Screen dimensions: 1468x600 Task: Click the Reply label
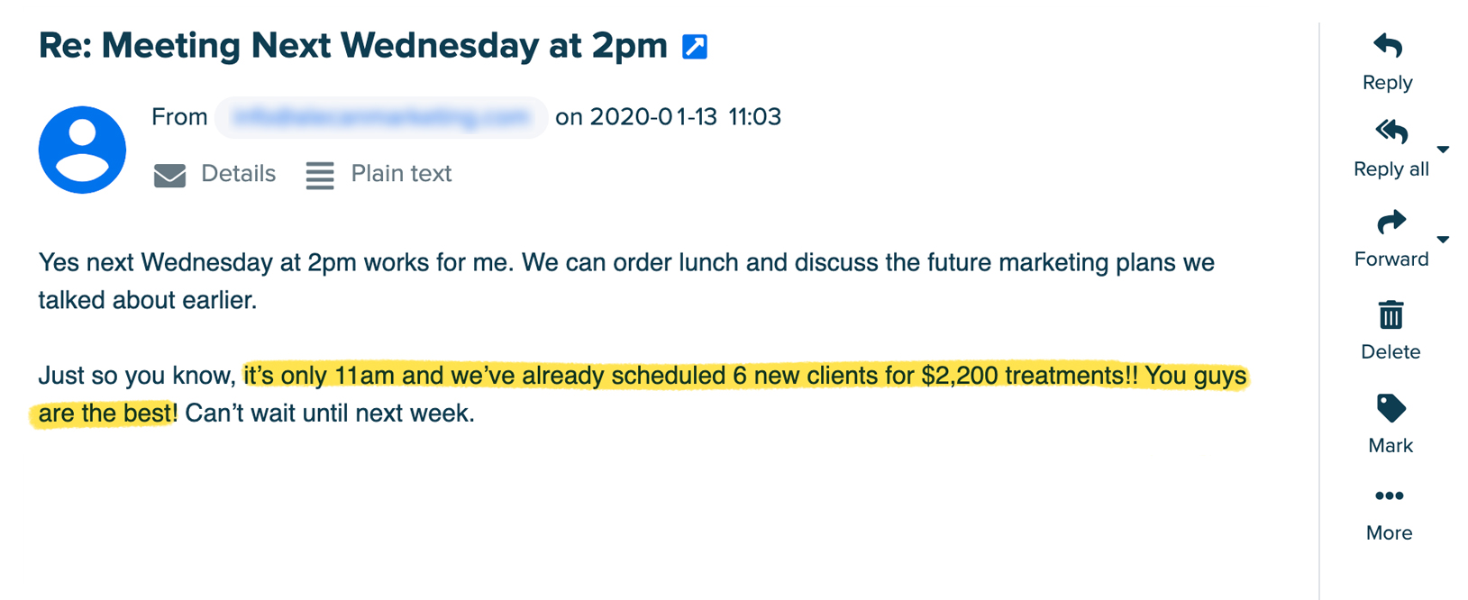pos(1388,83)
